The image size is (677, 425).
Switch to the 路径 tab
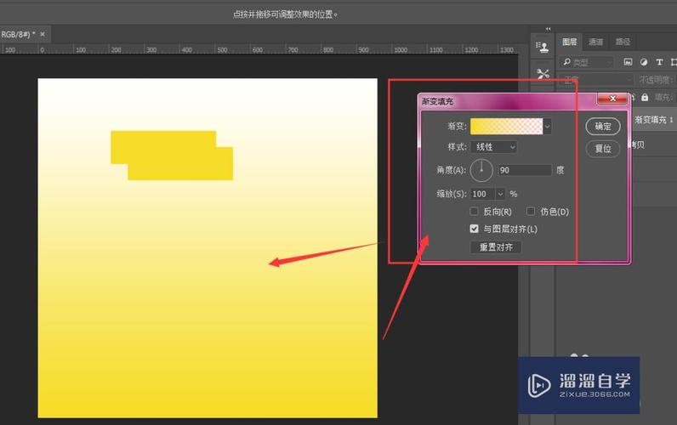point(623,42)
